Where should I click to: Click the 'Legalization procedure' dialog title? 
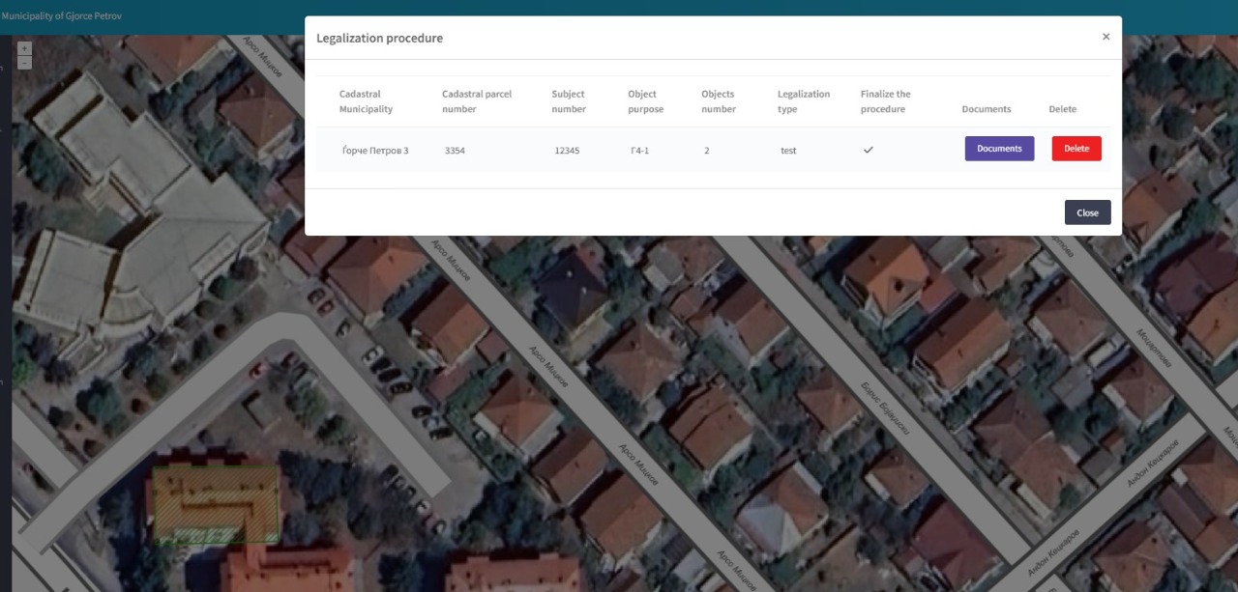click(x=380, y=38)
